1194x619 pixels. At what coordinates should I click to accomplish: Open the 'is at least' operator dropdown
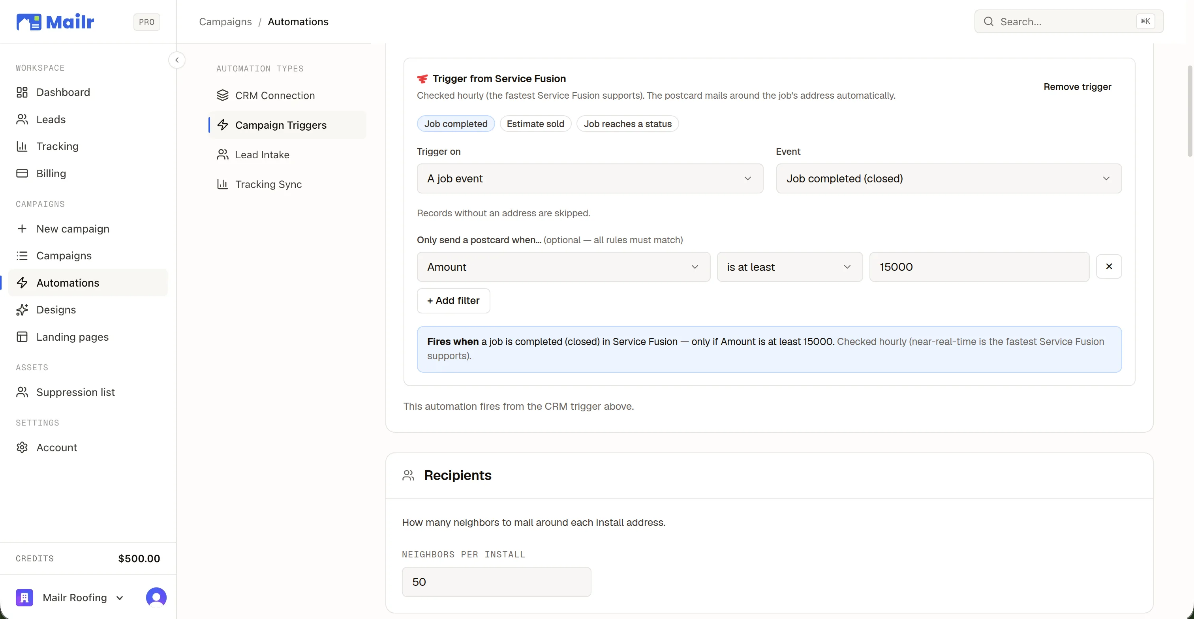tap(789, 267)
